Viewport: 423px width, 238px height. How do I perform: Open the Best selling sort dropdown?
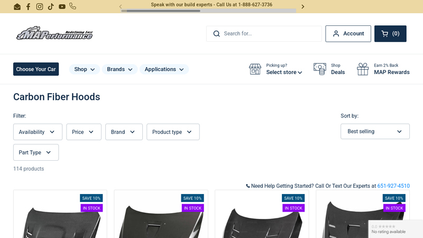coord(375,132)
